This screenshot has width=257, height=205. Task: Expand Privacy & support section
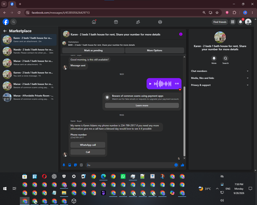click(220, 85)
